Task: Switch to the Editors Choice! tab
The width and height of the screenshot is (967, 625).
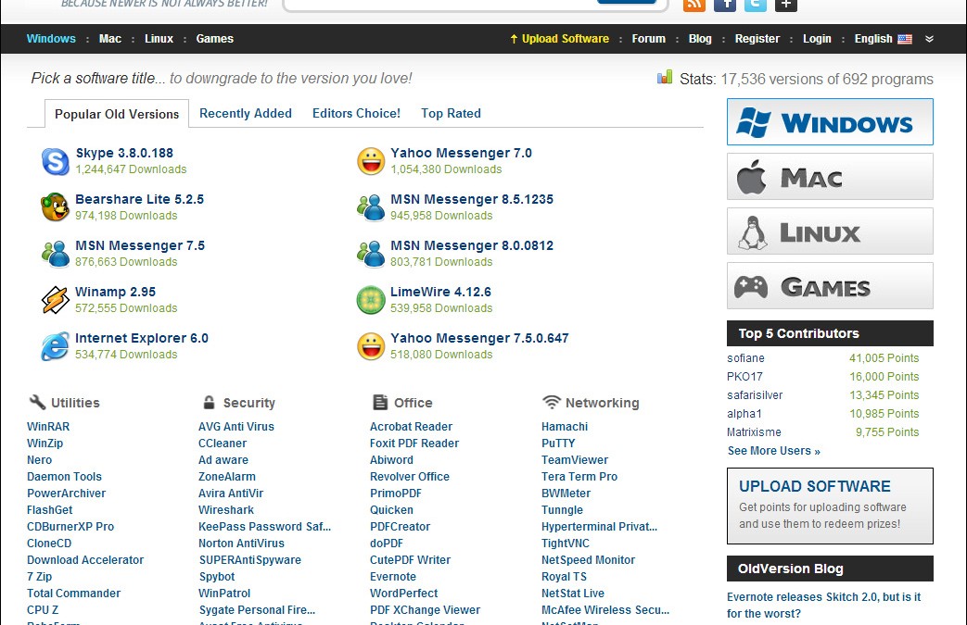Action: point(356,114)
